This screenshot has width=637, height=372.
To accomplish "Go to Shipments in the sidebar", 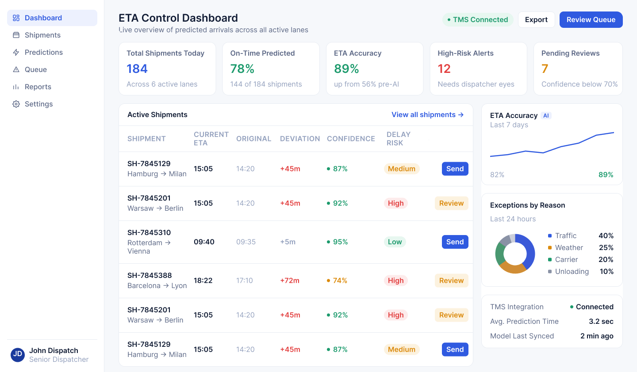I will (x=52, y=35).
